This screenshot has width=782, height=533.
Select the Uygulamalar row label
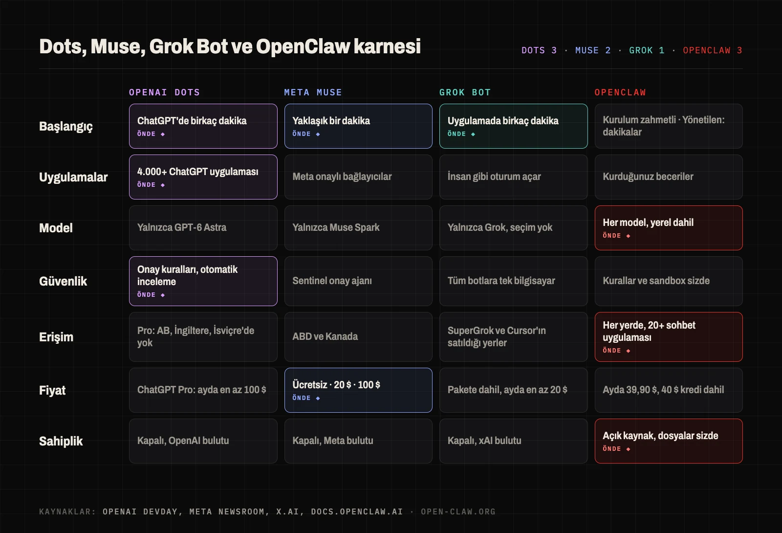(73, 177)
